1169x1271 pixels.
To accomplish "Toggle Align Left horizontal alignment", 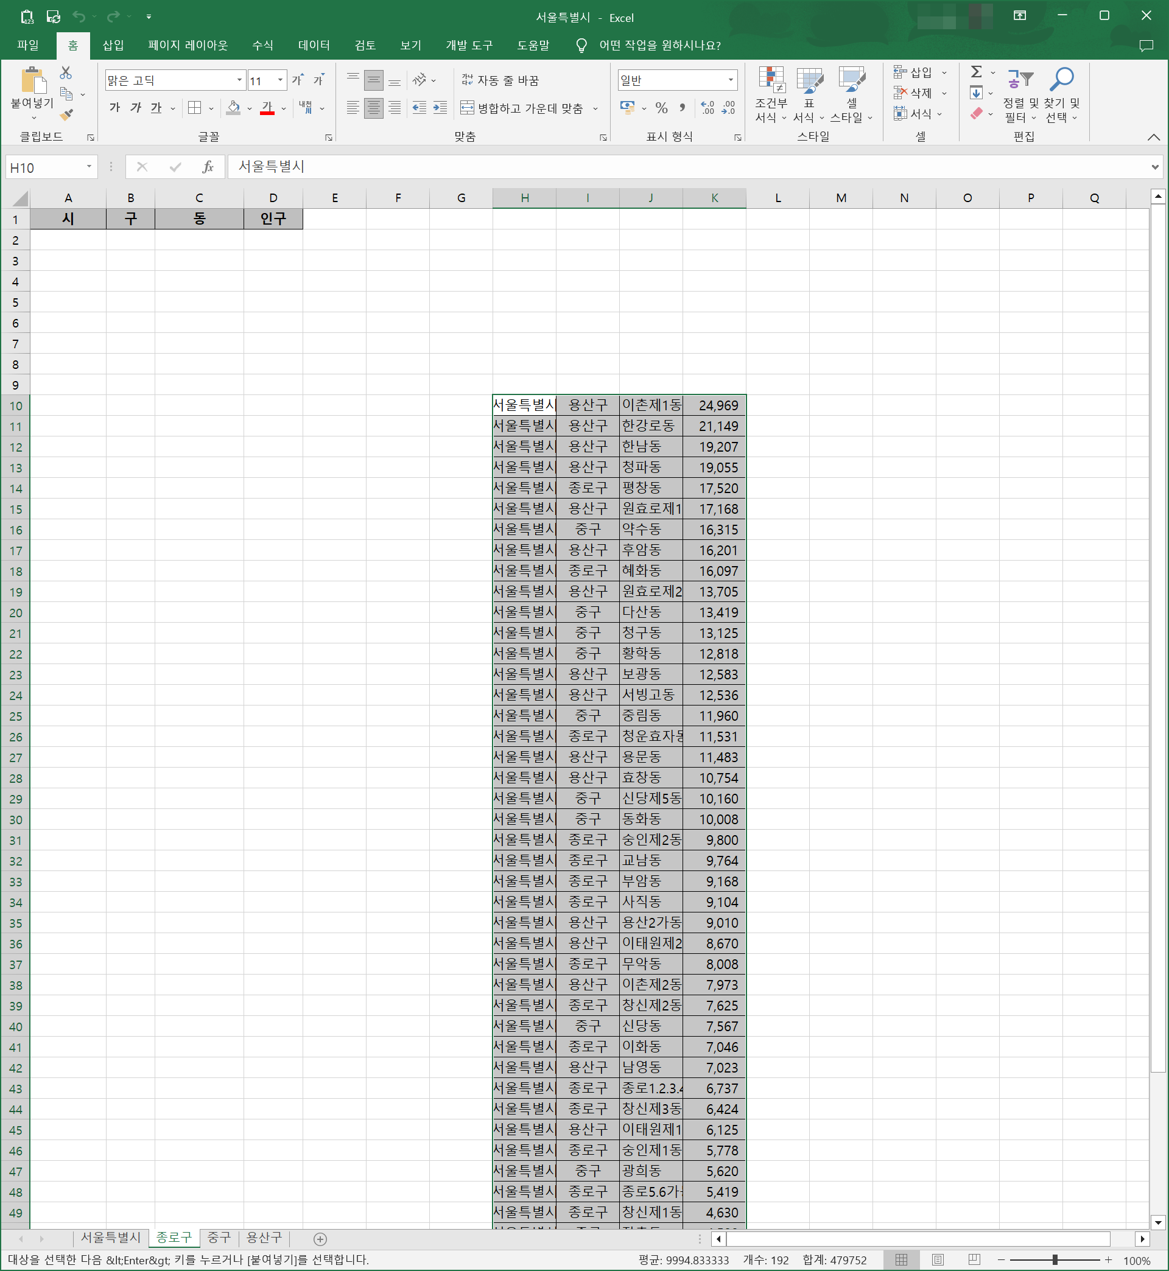I will click(353, 108).
